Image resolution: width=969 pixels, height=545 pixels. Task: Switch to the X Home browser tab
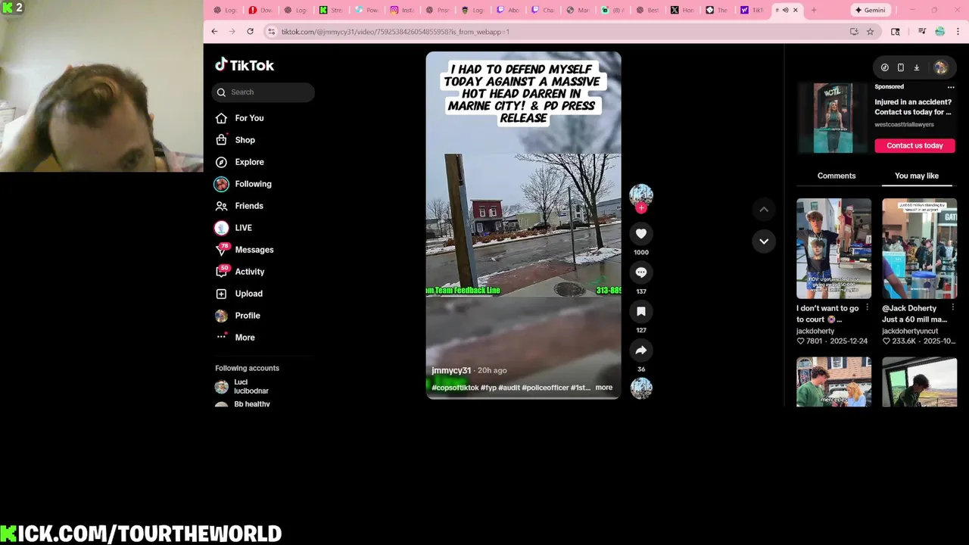point(681,10)
